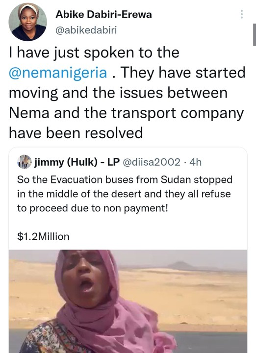
Task: Select the $1.2Million text in quoted tweet
Action: [43, 237]
